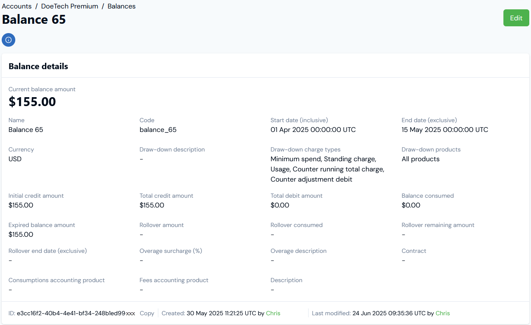Click the balance ID string
The width and height of the screenshot is (531, 325).
[76, 313]
